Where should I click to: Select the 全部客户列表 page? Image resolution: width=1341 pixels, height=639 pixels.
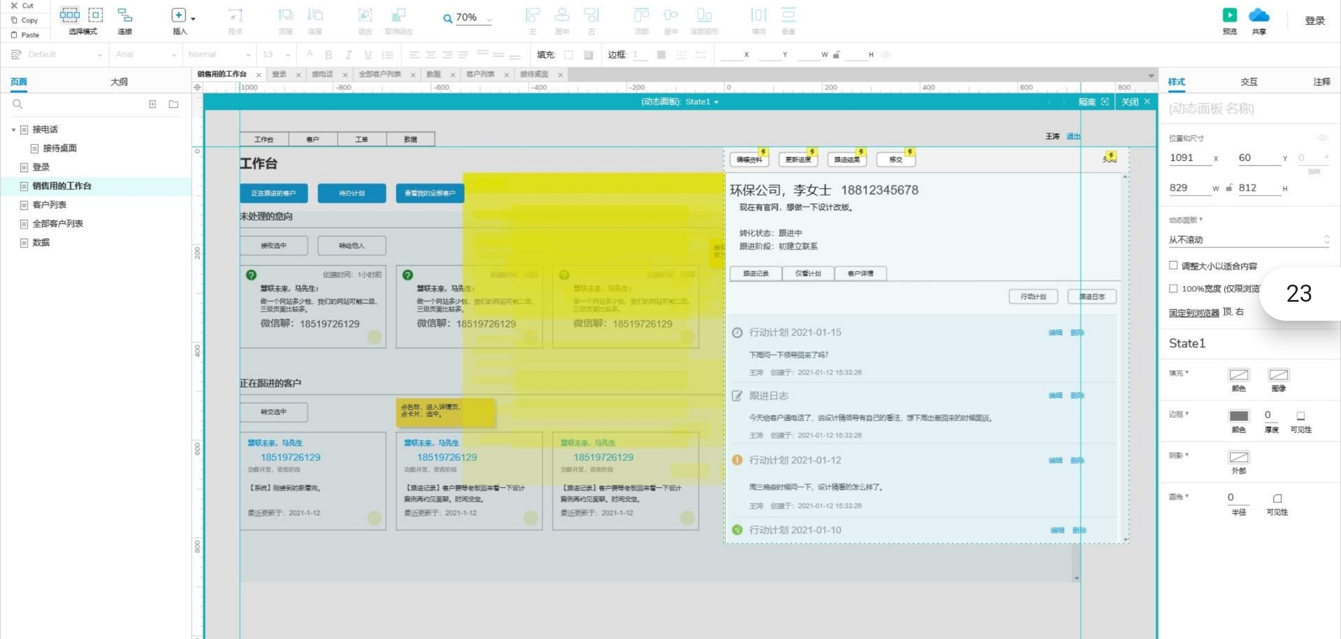58,224
